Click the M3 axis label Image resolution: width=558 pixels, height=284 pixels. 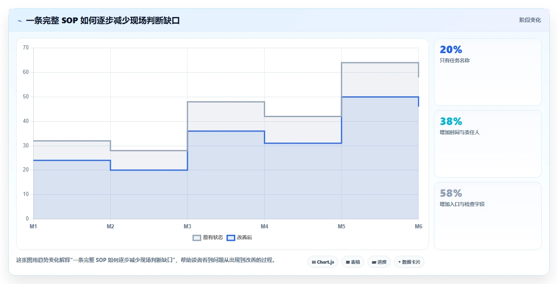[x=188, y=226]
